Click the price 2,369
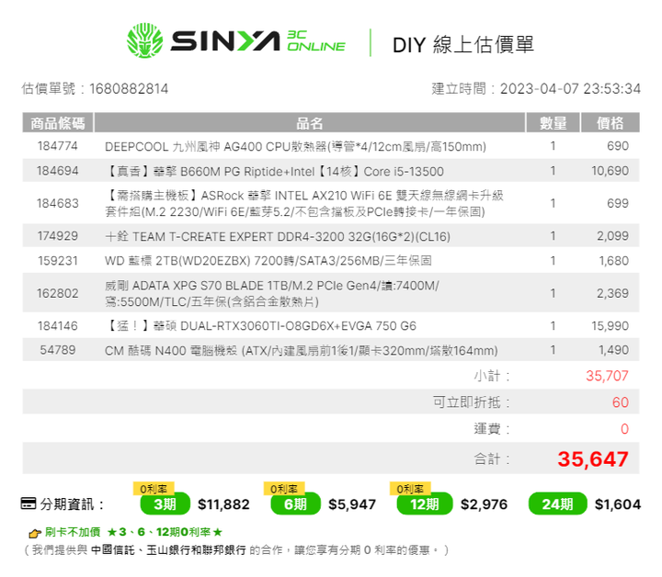 point(613,293)
